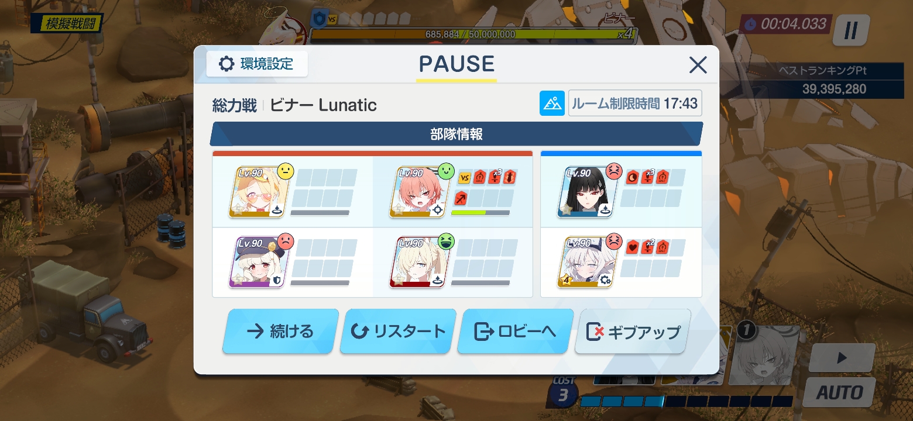This screenshot has width=913, height=421.
Task: Toggle battle speed play arrow button
Action: click(x=842, y=357)
